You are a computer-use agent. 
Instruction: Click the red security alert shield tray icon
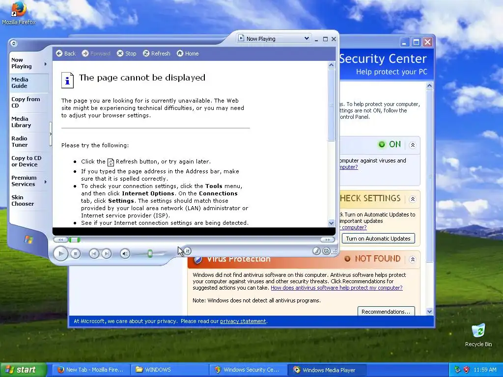[467, 370]
